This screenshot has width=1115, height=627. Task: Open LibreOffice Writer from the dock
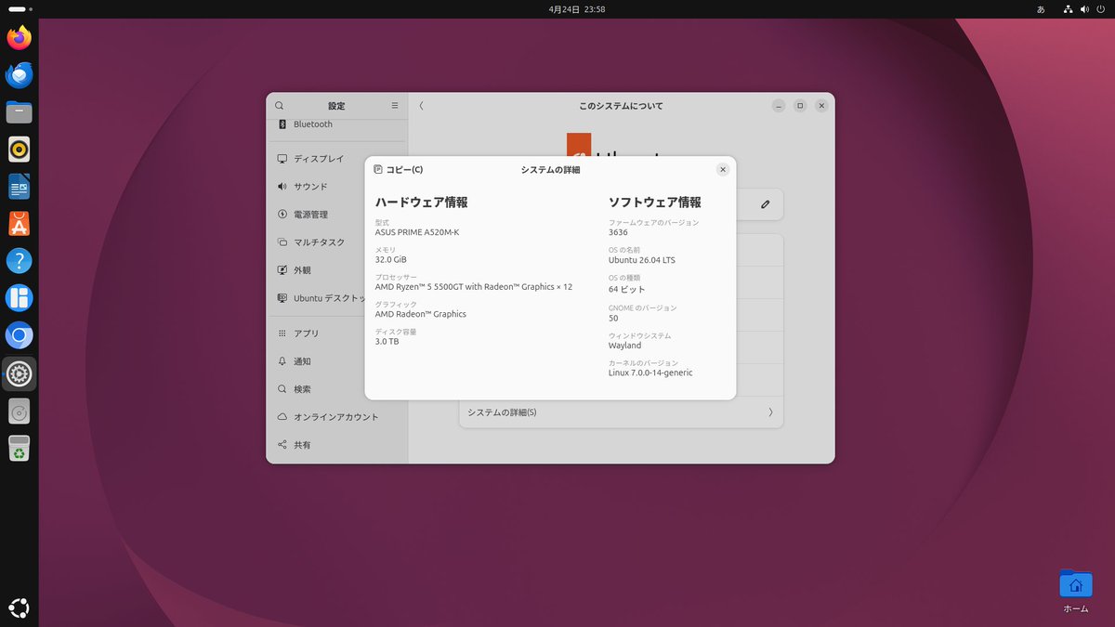tap(19, 187)
